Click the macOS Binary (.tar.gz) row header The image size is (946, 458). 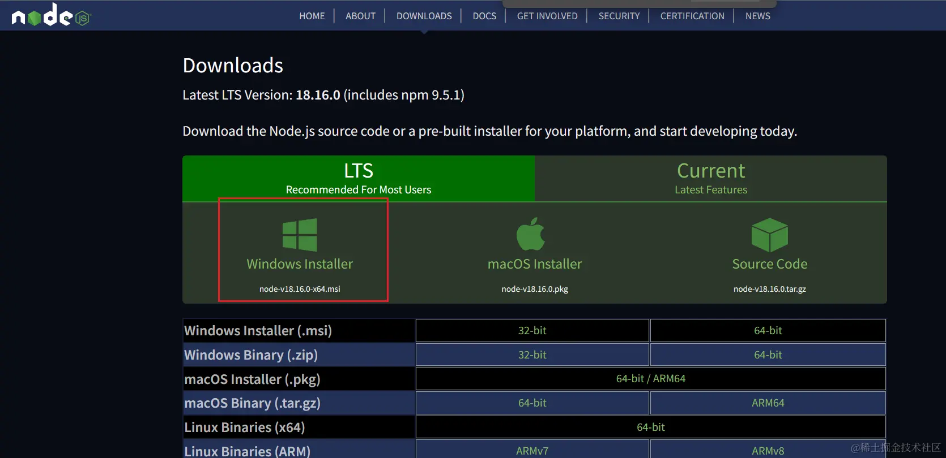[x=299, y=403]
